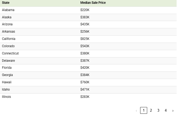Screen dimensions: 182x117
Task: Click the Connecticut state cell
Action: 10,53
